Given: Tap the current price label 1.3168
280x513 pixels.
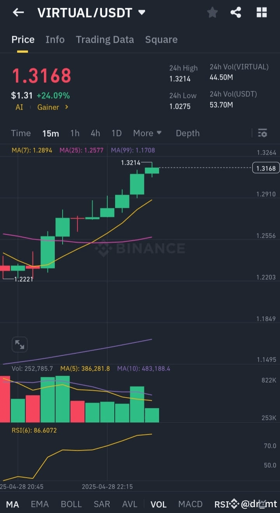Looking at the screenshot, I should [266, 168].
